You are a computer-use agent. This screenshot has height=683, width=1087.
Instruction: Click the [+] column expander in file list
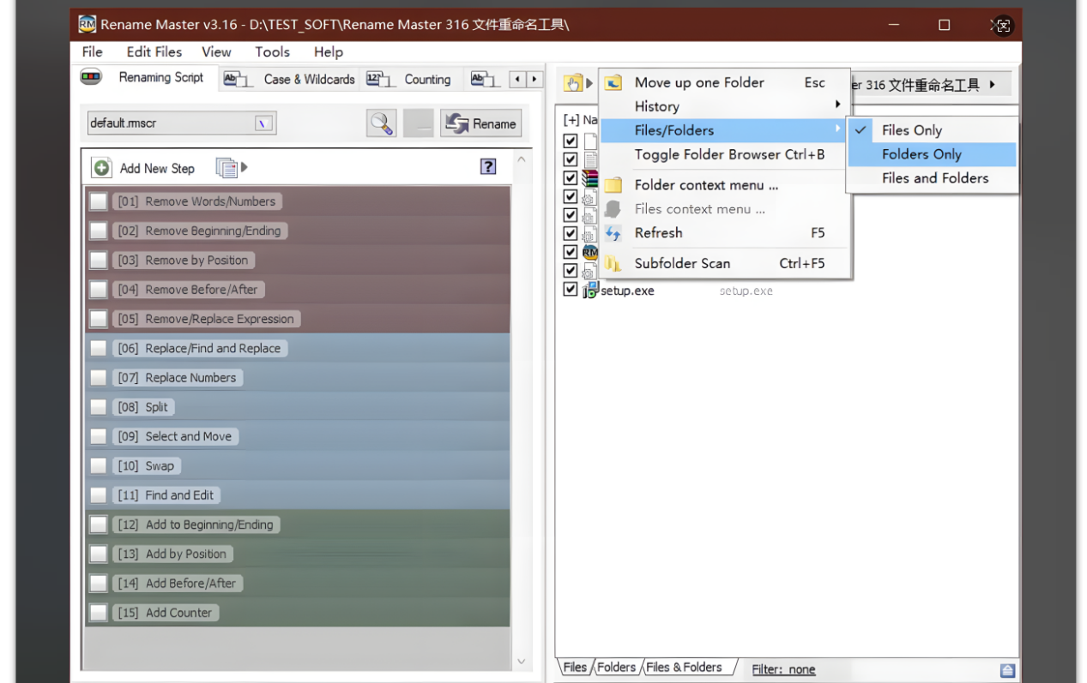click(x=571, y=120)
